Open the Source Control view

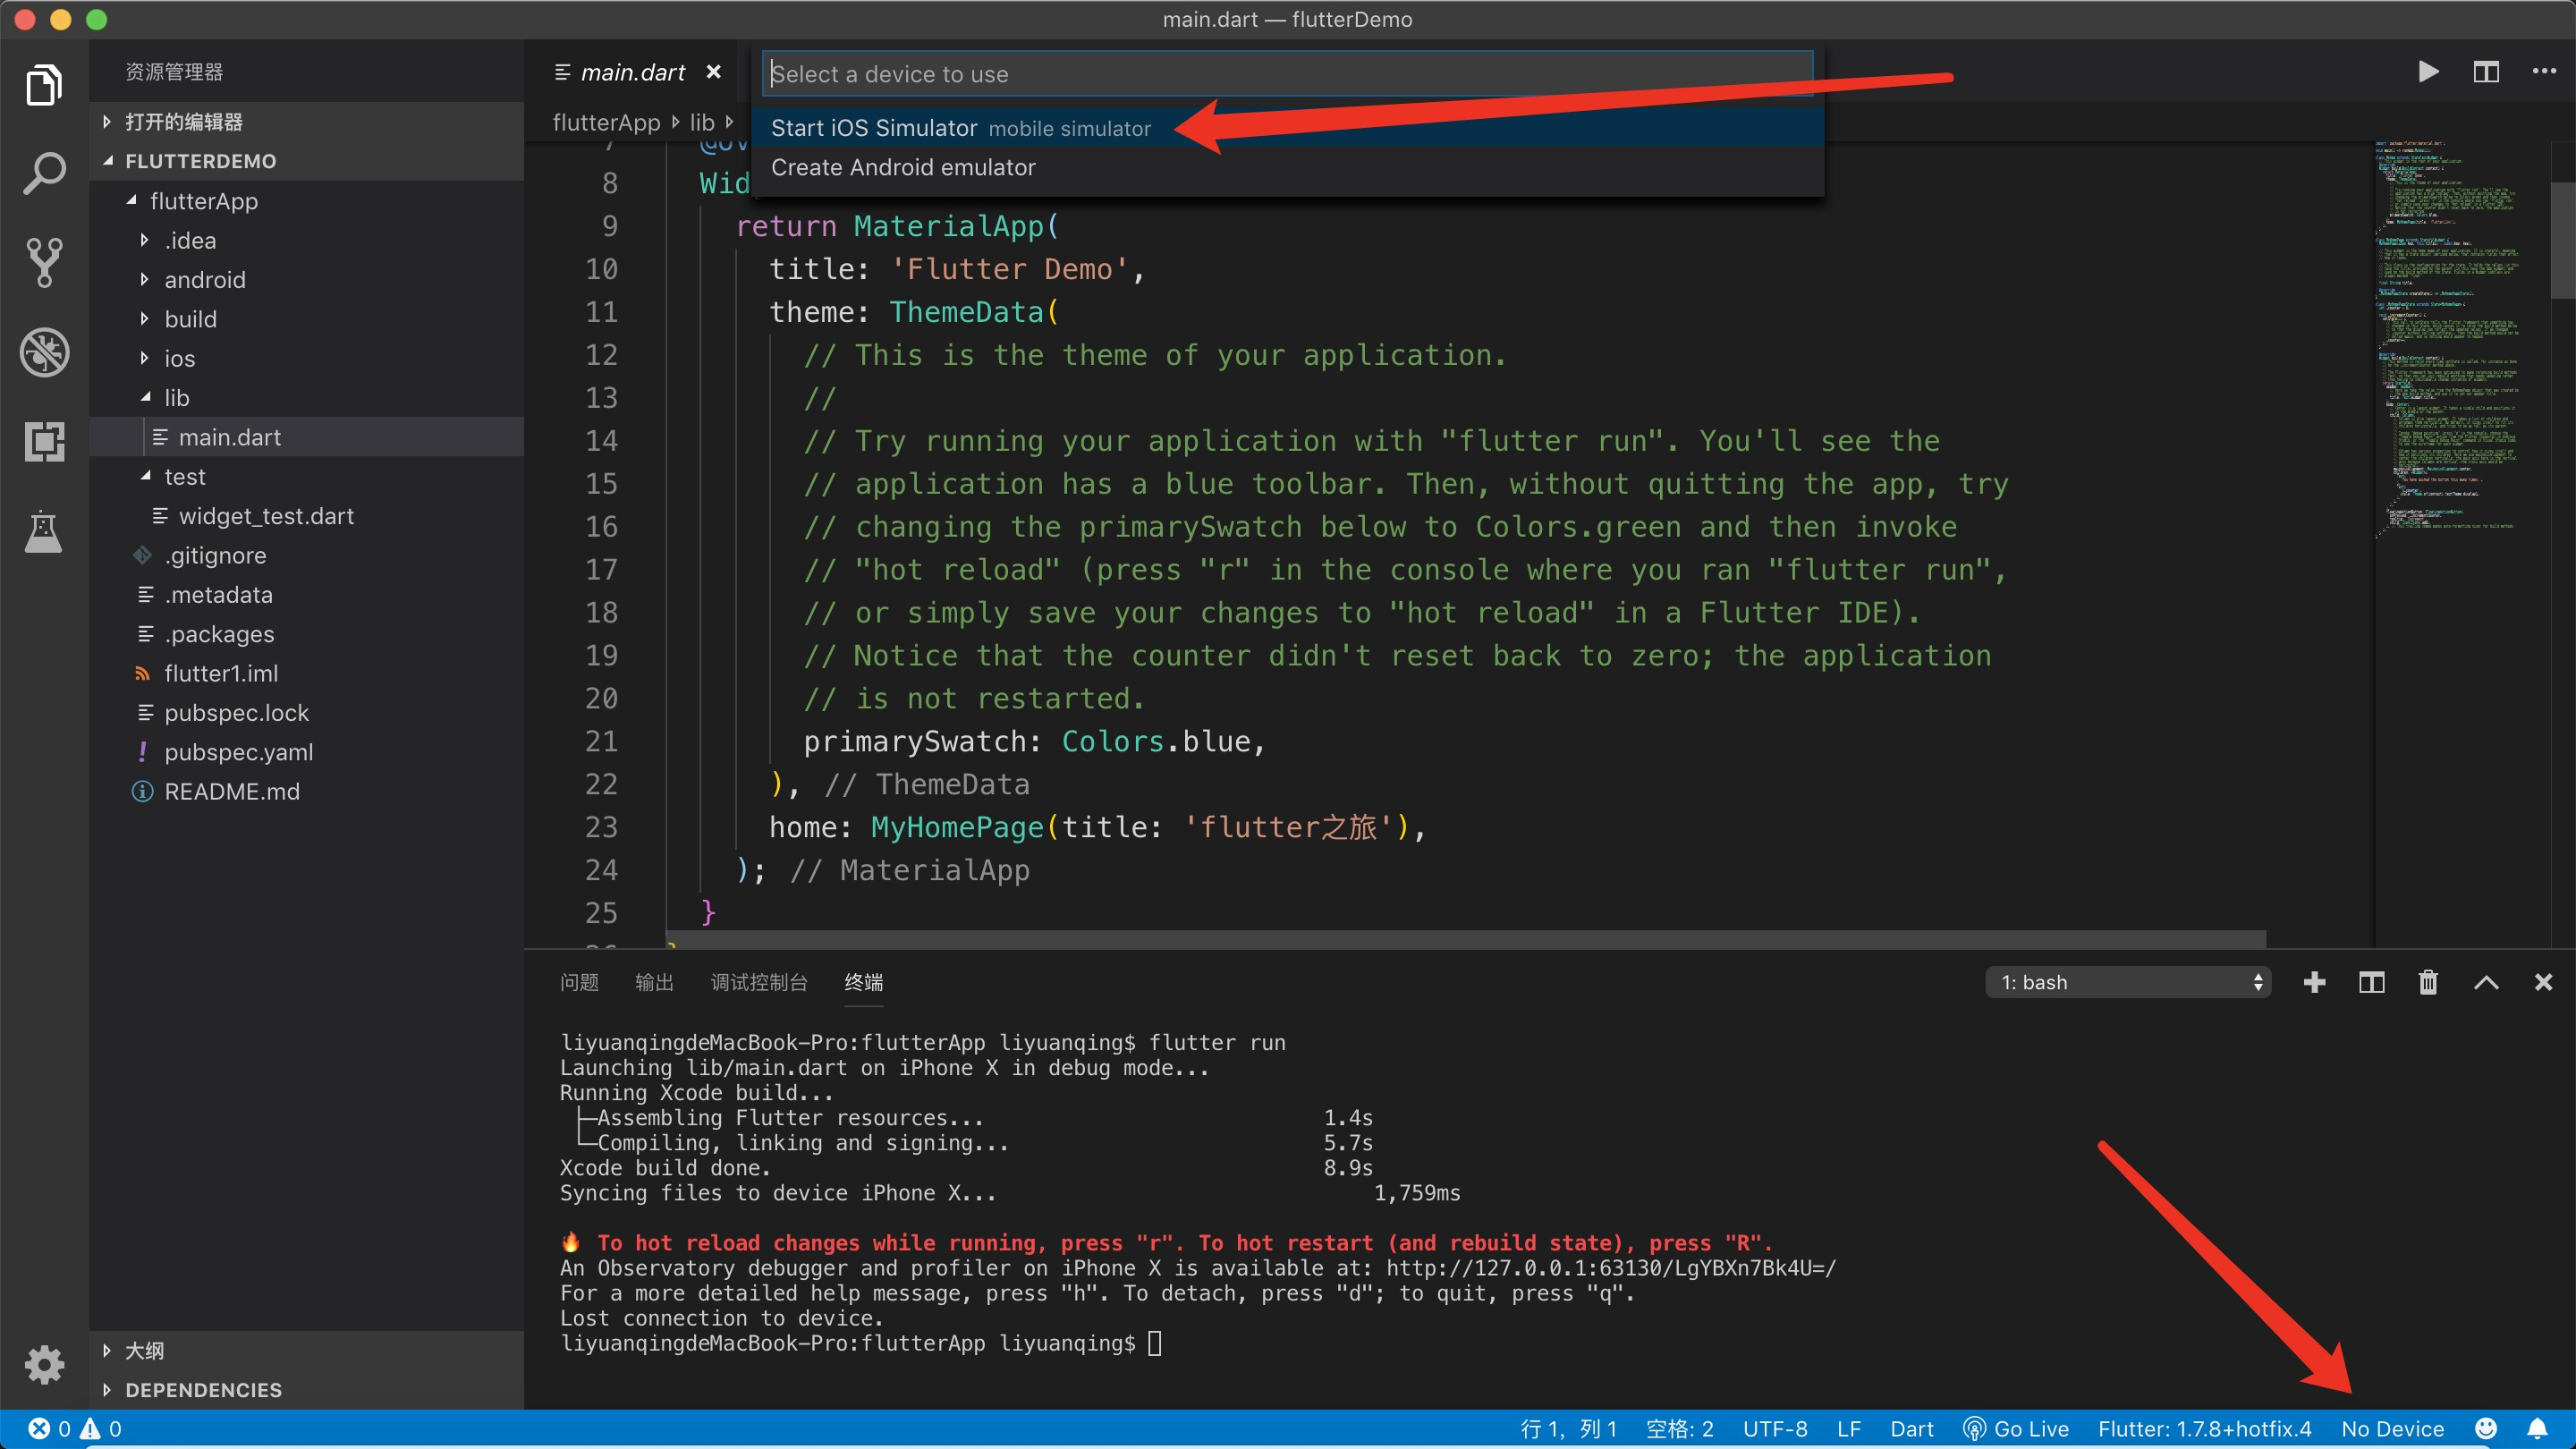[x=44, y=263]
